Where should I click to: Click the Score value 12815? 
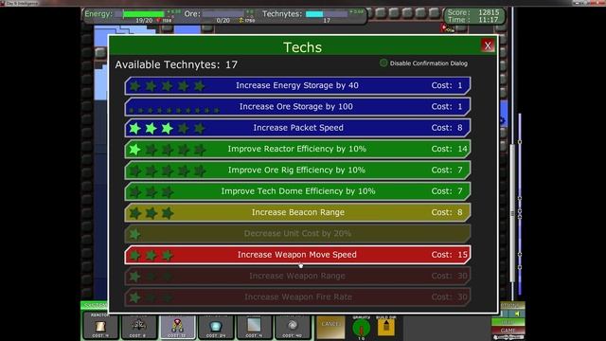pos(489,12)
